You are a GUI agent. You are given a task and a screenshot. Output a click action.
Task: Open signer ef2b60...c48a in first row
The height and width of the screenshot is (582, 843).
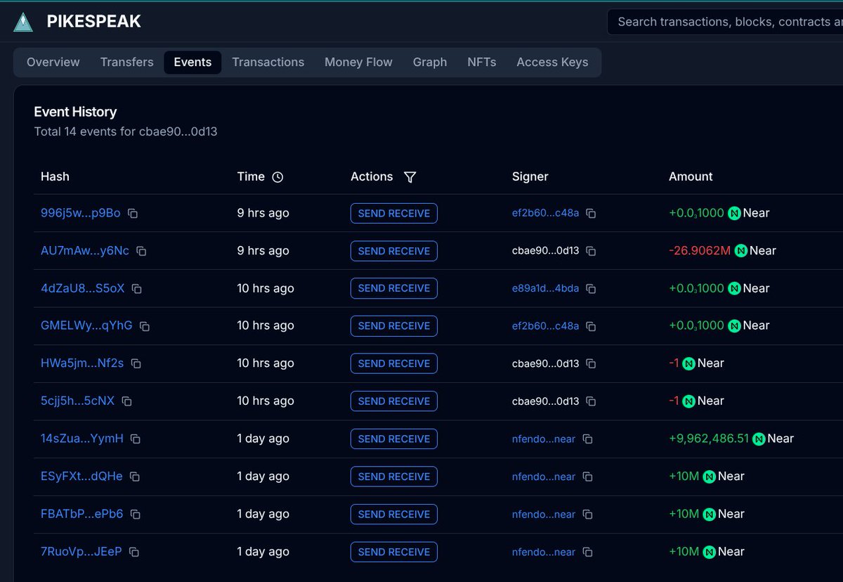[546, 213]
